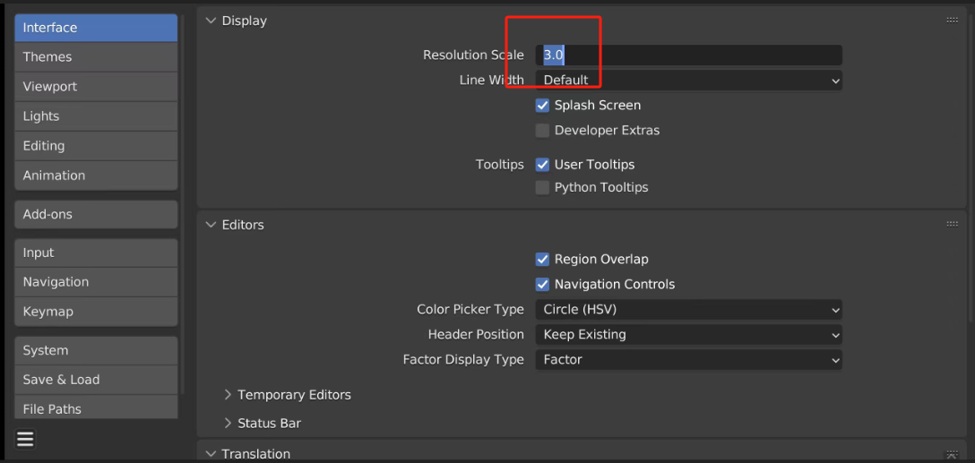Uncheck Region Overlap
Screen dimensions: 975x463
click(542, 259)
